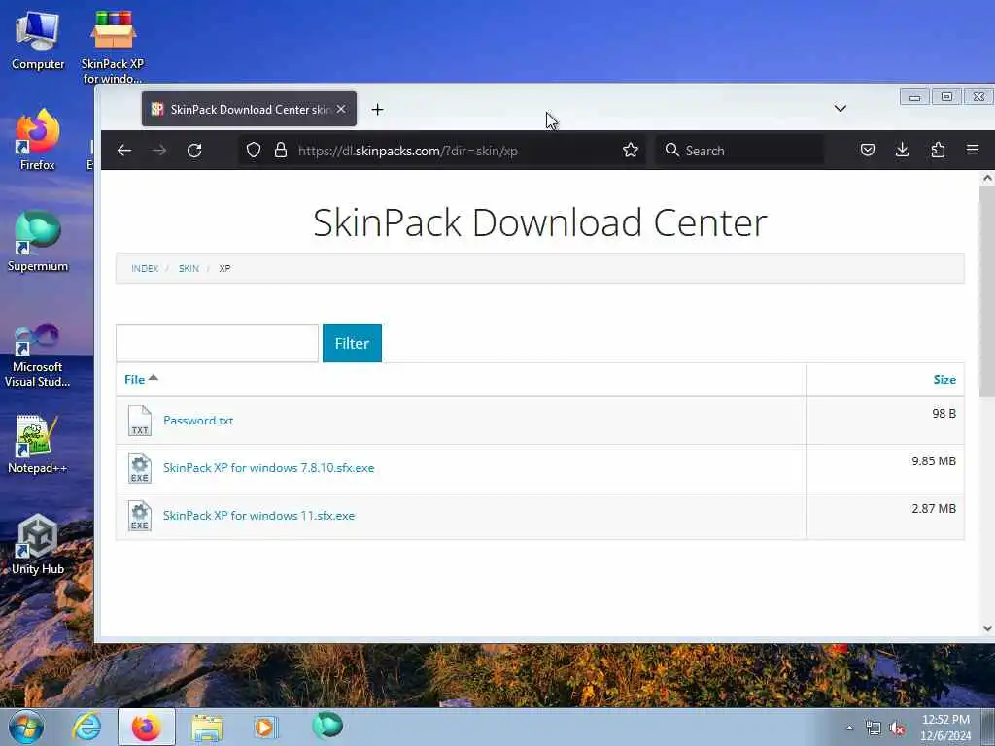Go to SKIN breadcrumb link
995x746 pixels.
coord(189,268)
